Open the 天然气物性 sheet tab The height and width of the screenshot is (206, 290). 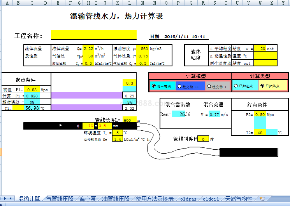click(x=239, y=199)
